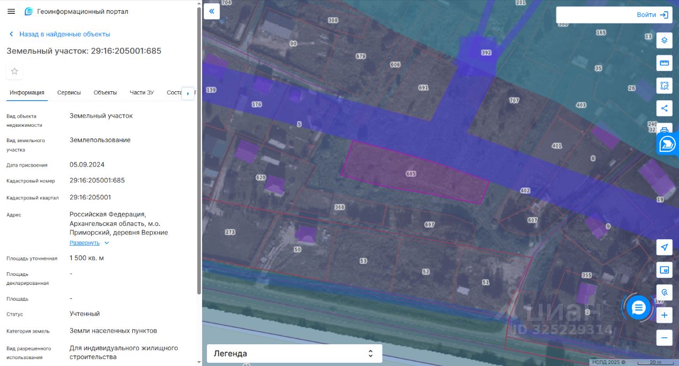Add parcel to favorites with star

(14, 71)
